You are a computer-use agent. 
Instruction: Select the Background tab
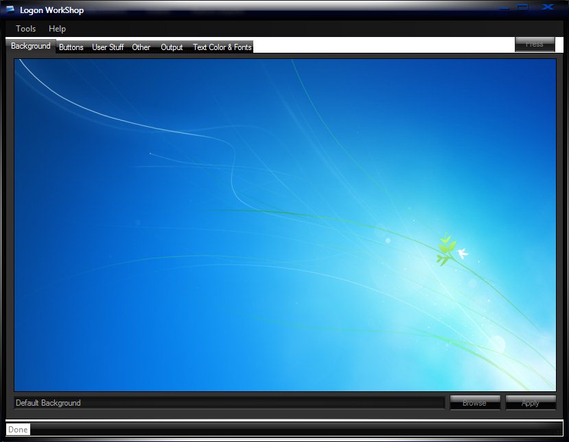point(31,46)
